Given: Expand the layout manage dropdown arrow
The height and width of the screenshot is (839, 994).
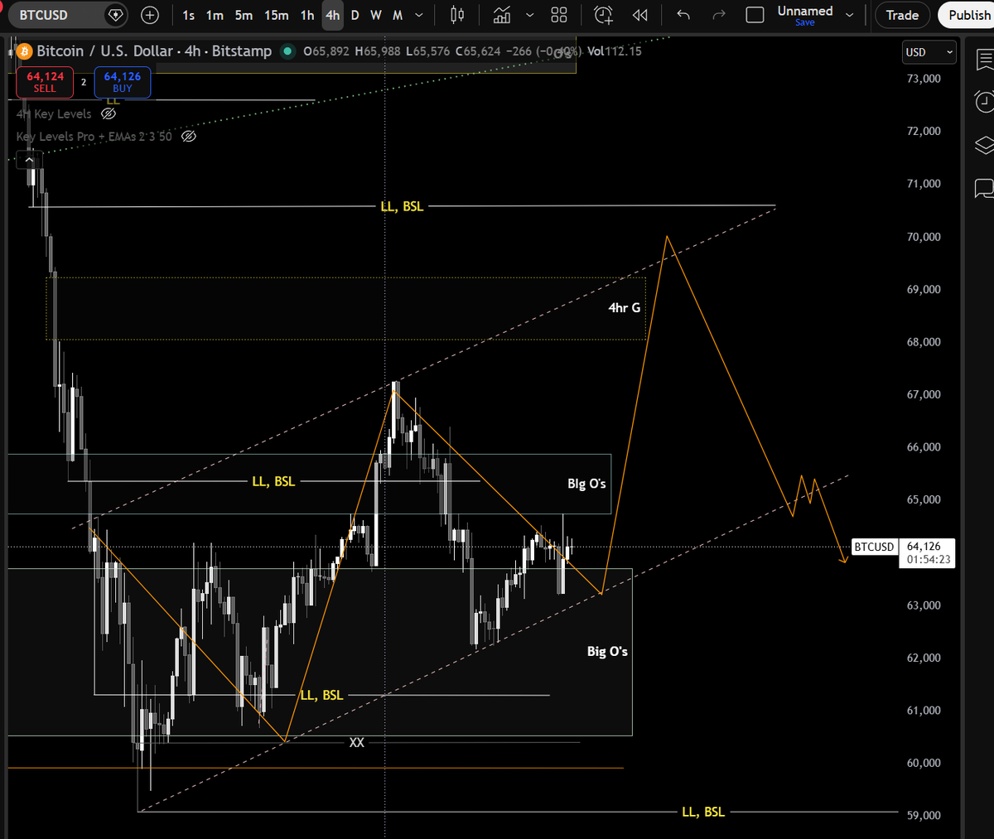Looking at the screenshot, I should (849, 15).
